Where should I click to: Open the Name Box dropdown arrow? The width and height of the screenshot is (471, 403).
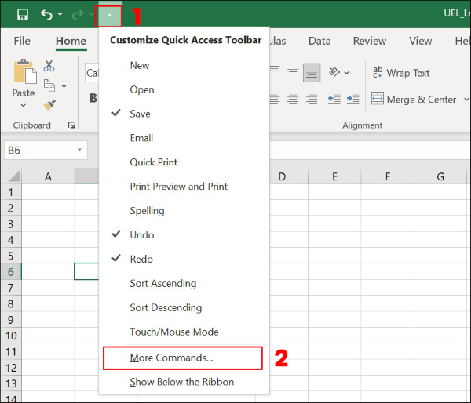click(x=79, y=150)
